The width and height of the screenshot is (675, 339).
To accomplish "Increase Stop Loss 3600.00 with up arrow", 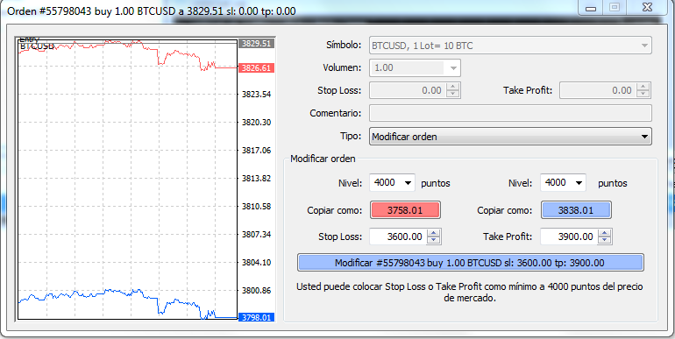I will pos(434,233).
